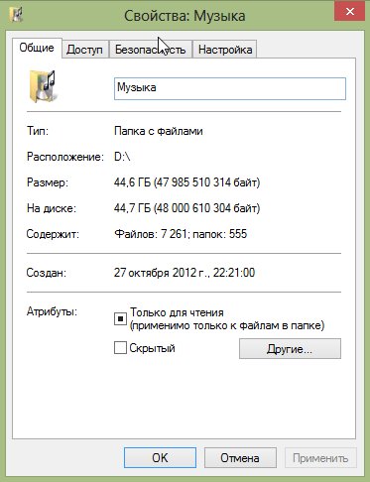Screen dimensions: 370x482
Task: Click the title text Свойства: Музыка
Action: [185, 16]
